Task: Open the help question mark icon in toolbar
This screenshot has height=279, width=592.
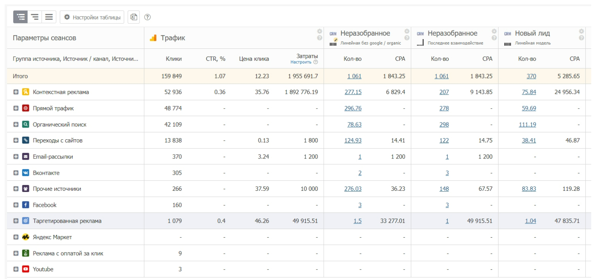Action: [x=147, y=17]
